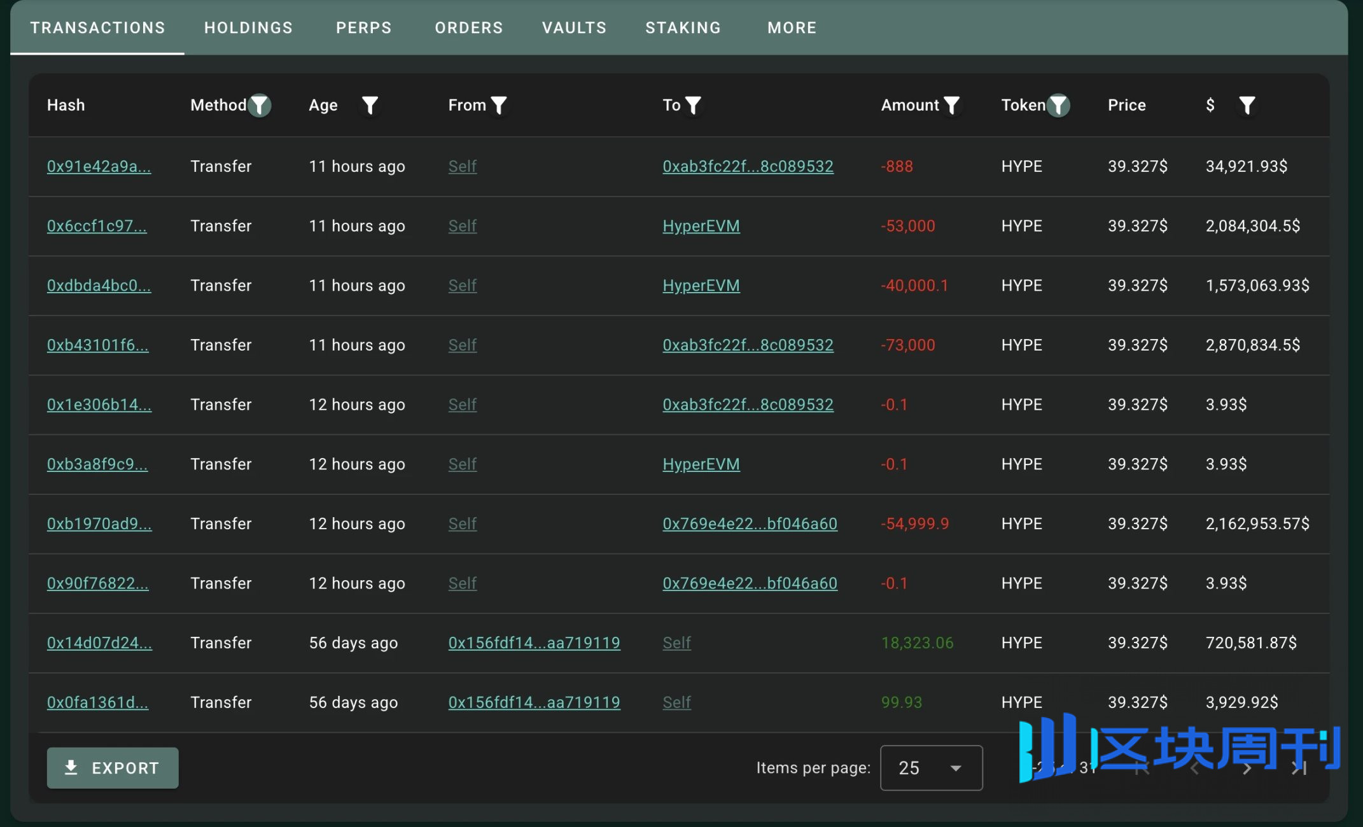Click the Price column header

coord(1126,105)
